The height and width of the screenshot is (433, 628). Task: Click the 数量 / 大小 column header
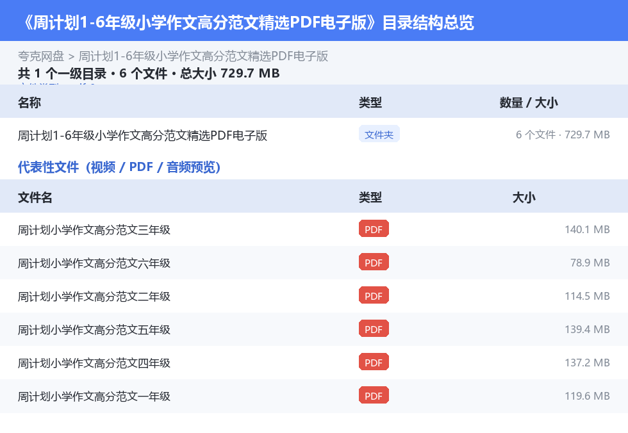coord(529,102)
